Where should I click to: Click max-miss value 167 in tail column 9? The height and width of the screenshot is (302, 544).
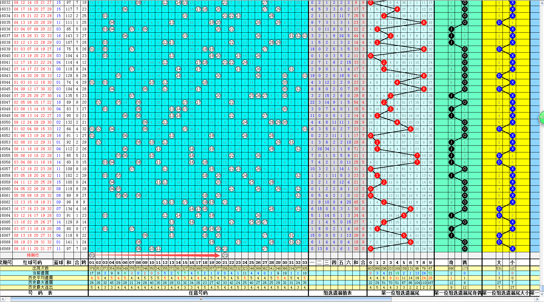(430, 283)
